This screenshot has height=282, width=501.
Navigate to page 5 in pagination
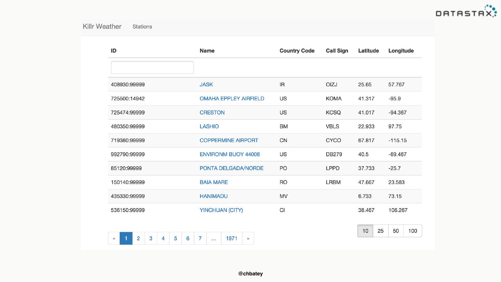click(175, 238)
